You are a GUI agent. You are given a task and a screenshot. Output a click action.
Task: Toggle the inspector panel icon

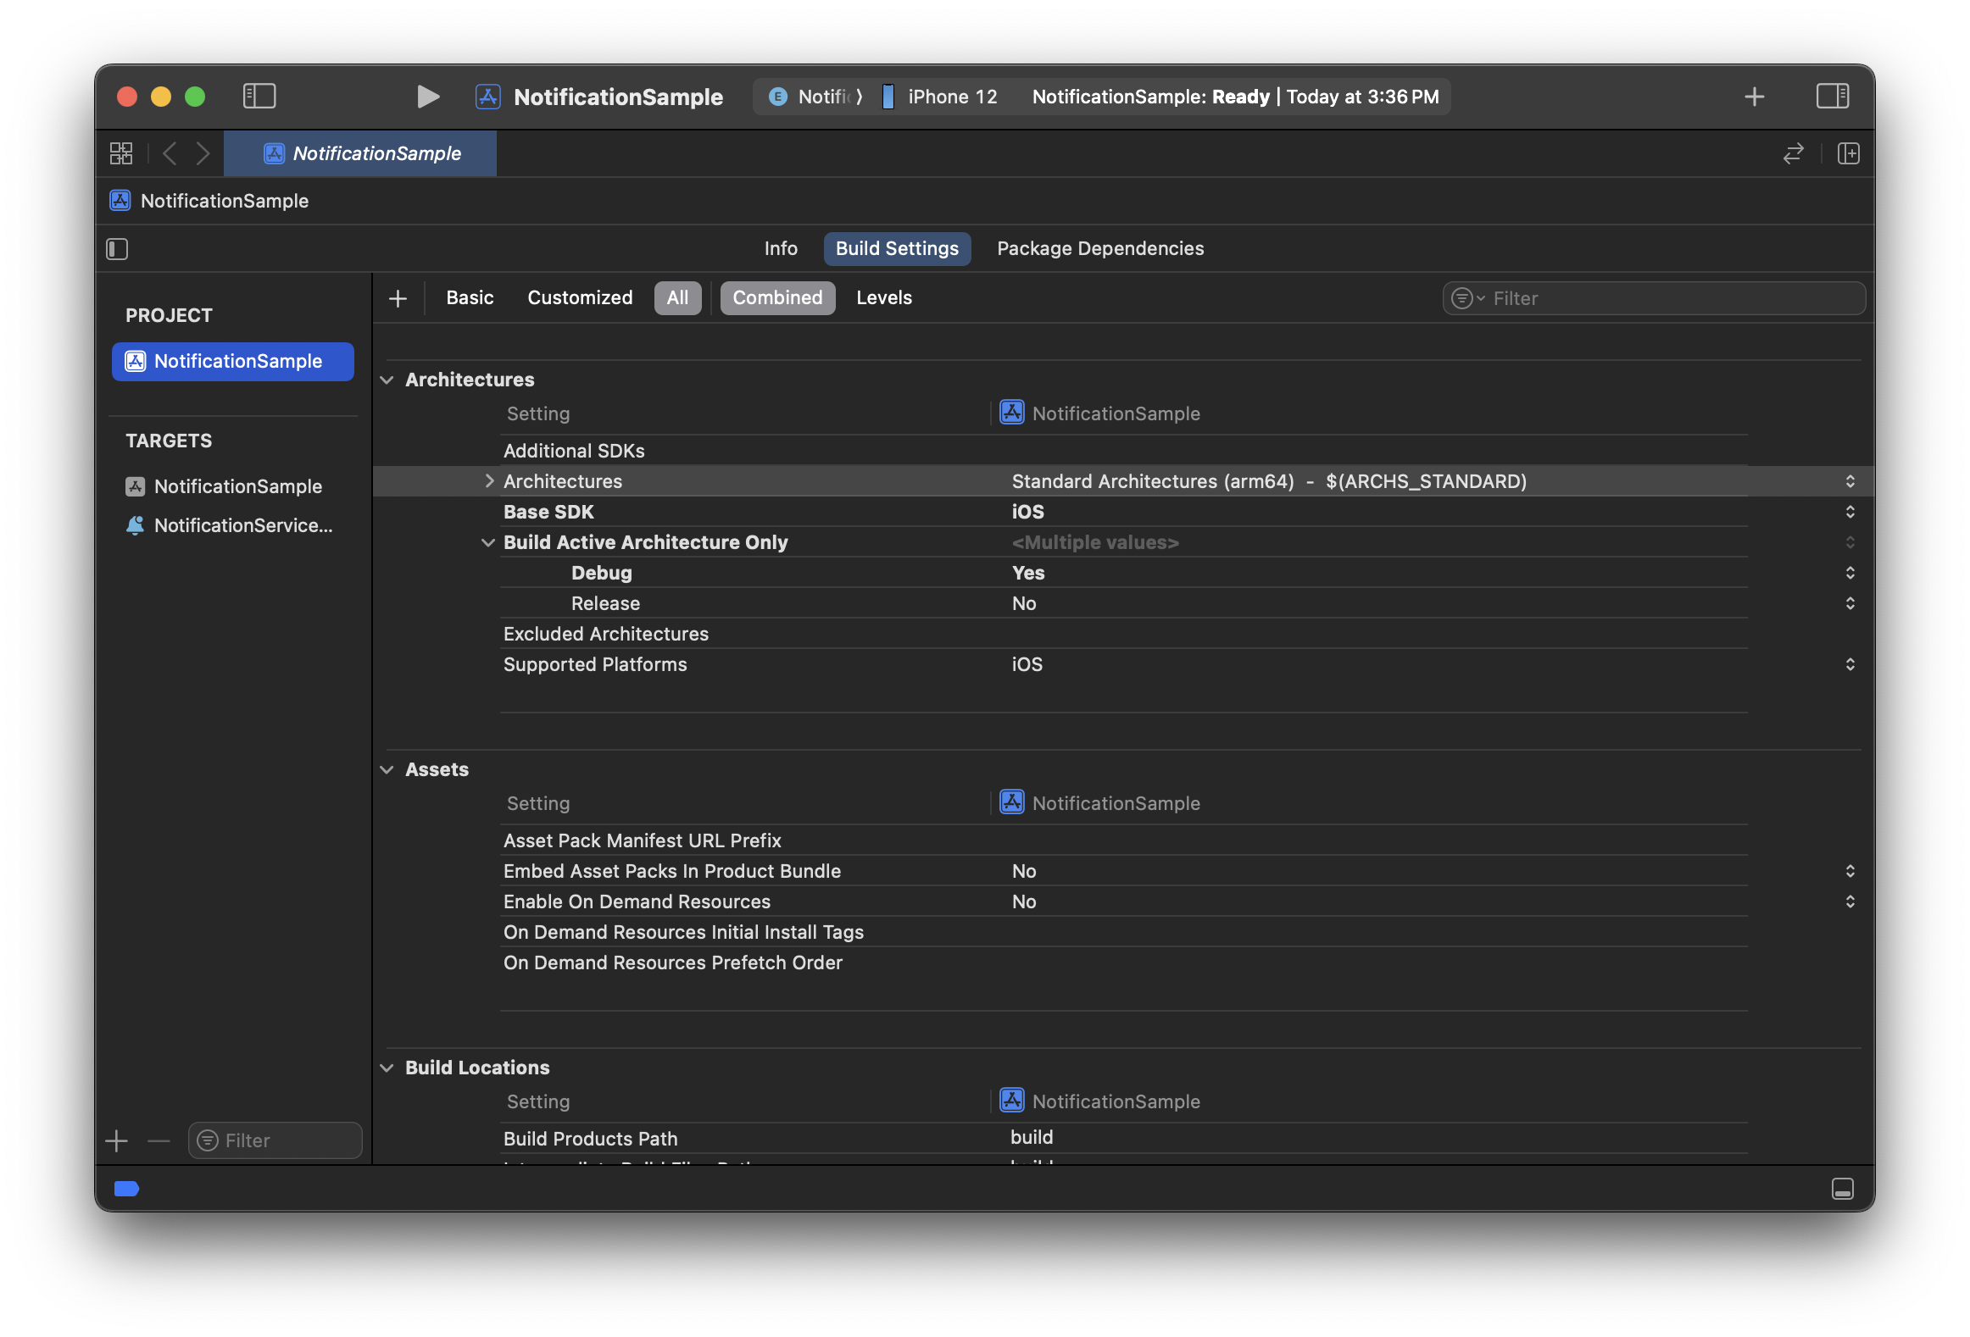[1832, 97]
